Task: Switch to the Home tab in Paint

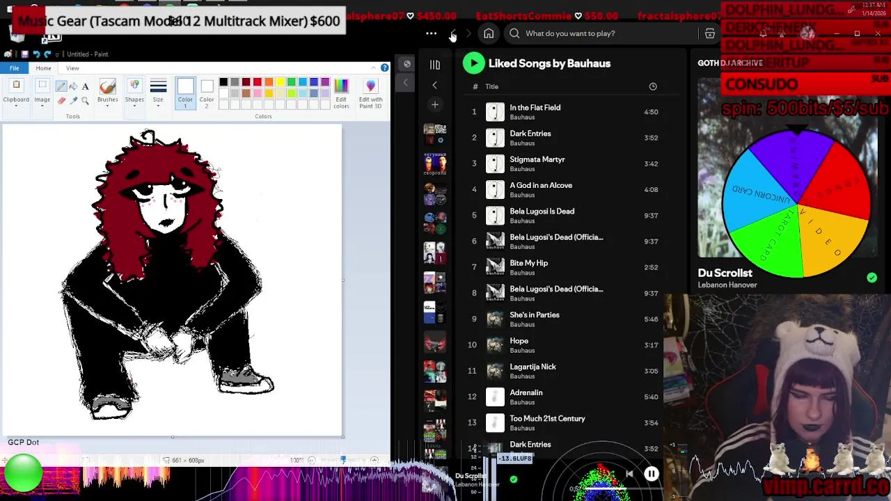Action: [x=43, y=68]
